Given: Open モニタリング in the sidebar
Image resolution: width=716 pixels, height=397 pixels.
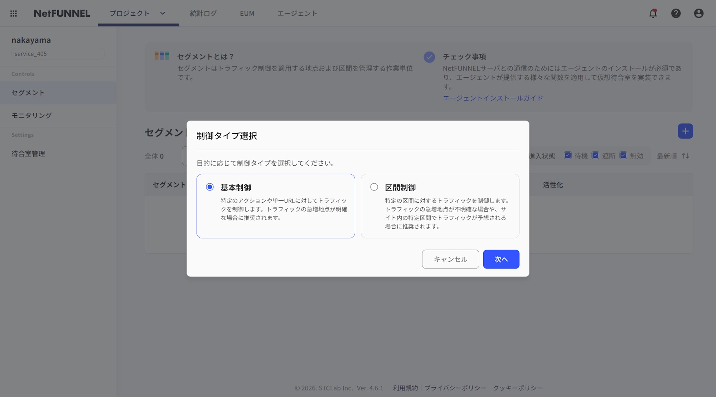Looking at the screenshot, I should 32,115.
